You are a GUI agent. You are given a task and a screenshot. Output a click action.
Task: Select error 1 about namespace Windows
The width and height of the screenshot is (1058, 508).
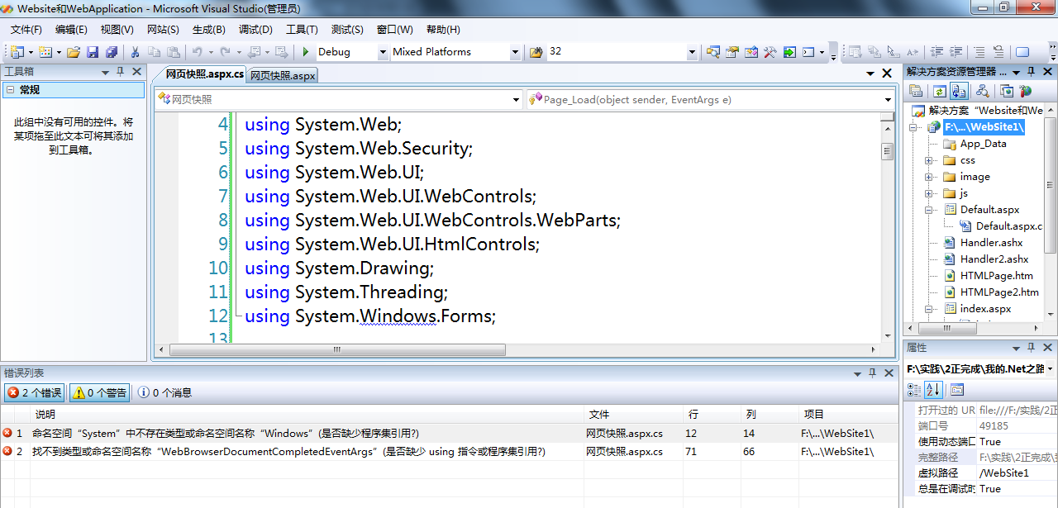coord(448,433)
